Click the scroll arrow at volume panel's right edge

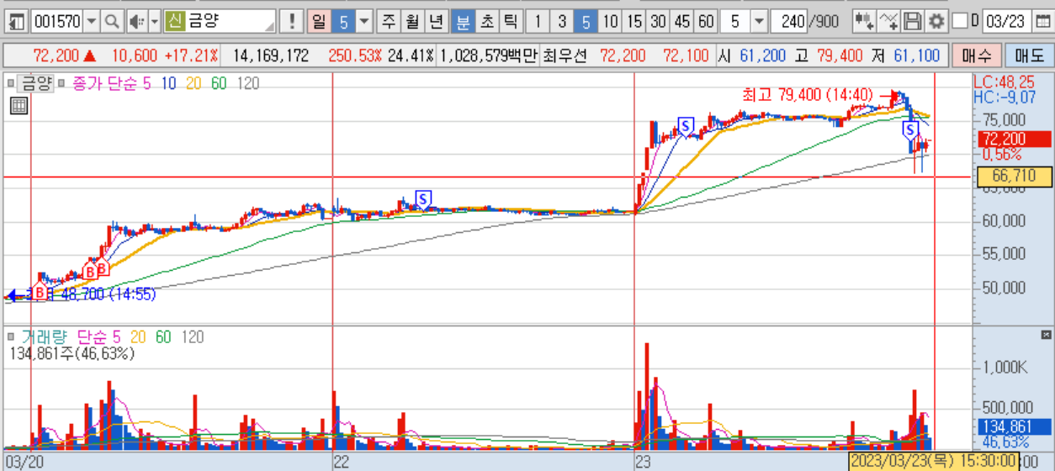[x=1047, y=336]
